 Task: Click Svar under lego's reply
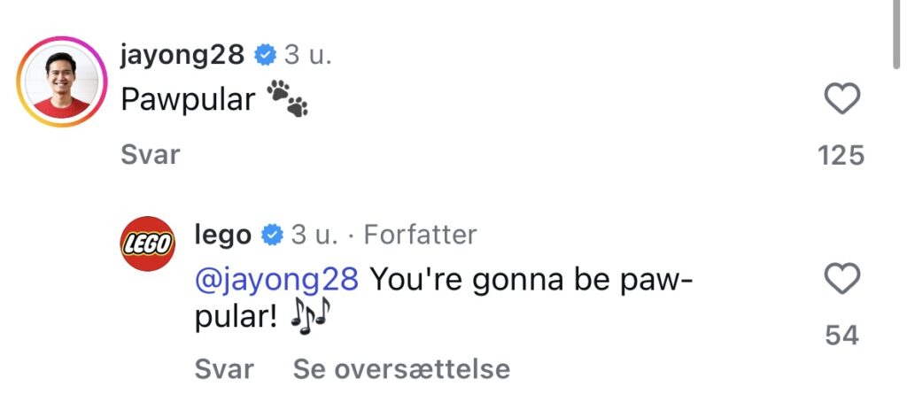223,368
